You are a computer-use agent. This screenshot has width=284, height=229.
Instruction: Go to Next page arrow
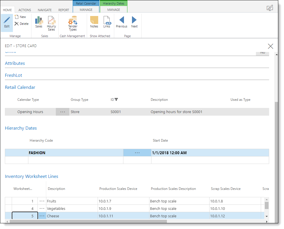(134, 22)
